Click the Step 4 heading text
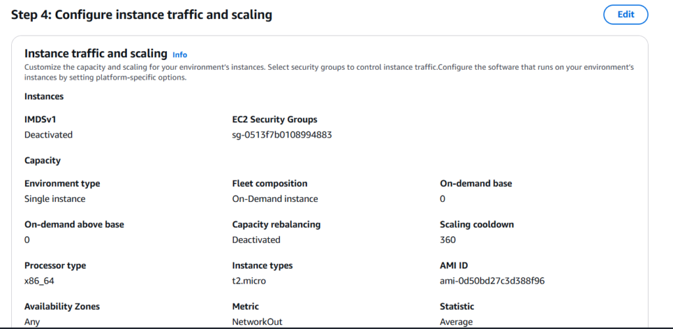This screenshot has width=673, height=329. [x=141, y=14]
